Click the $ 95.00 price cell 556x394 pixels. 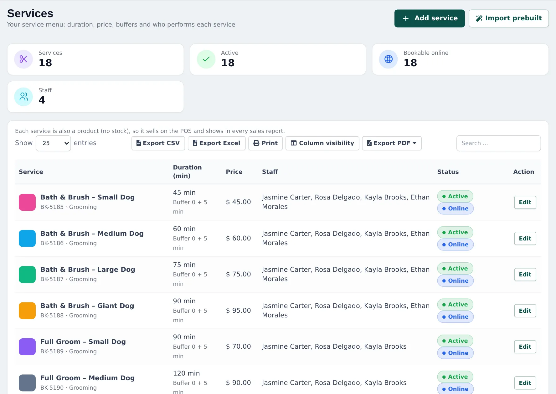239,311
